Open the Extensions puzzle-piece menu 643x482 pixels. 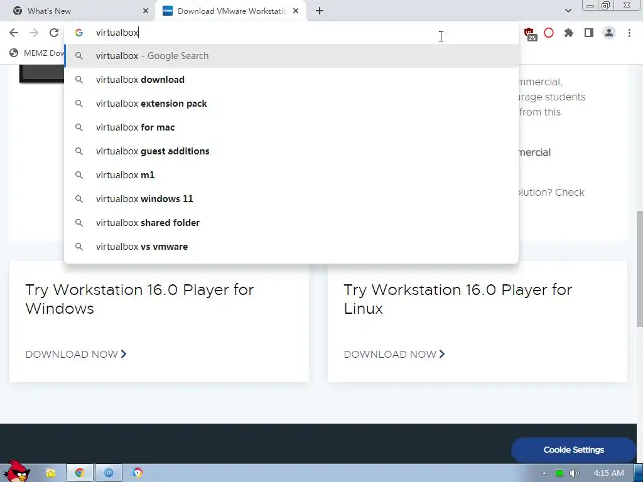(x=569, y=33)
